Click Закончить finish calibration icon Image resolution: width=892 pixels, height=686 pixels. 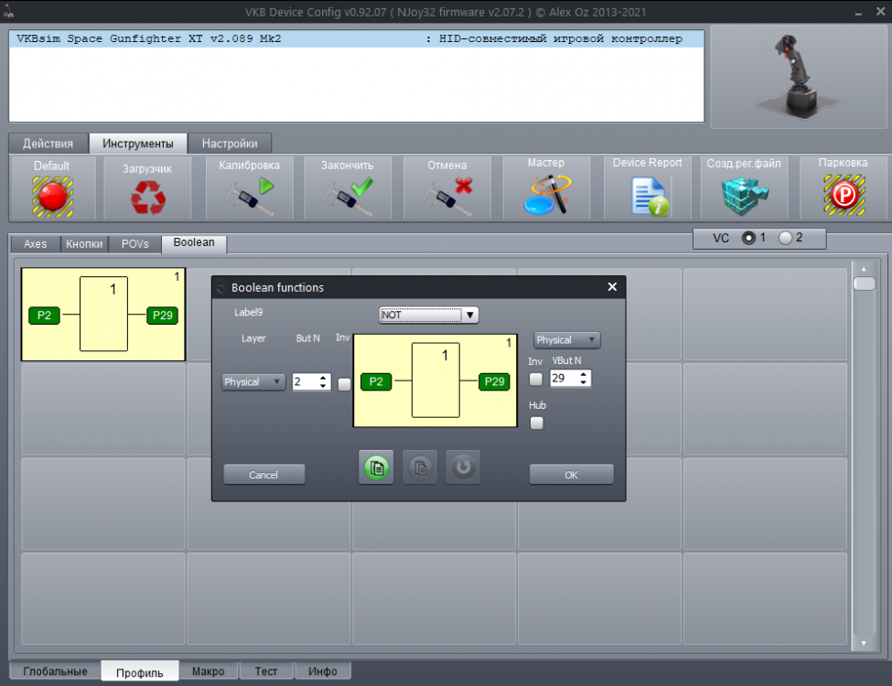[348, 197]
